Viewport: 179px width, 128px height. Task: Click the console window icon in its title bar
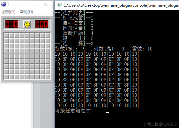click(x=59, y=5)
